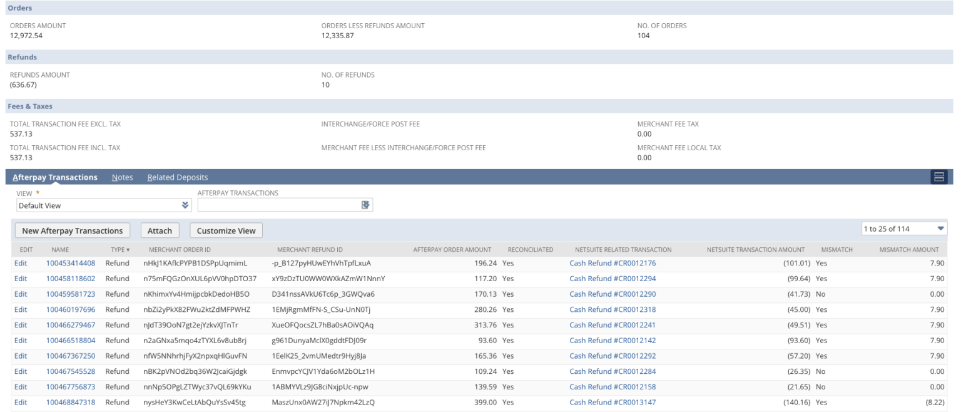Viewport: 961px width, 412px height.
Task: Open Cash Refund #CR0012294
Action: [613, 279]
